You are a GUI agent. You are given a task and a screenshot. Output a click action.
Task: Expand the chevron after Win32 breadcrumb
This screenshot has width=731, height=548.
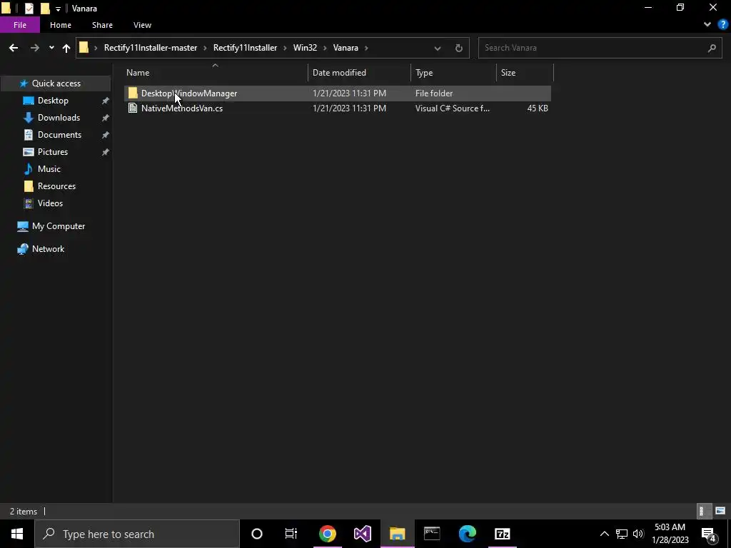click(325, 48)
